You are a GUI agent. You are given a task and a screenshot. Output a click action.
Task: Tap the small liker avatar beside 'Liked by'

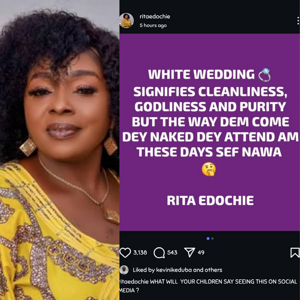[124, 270]
